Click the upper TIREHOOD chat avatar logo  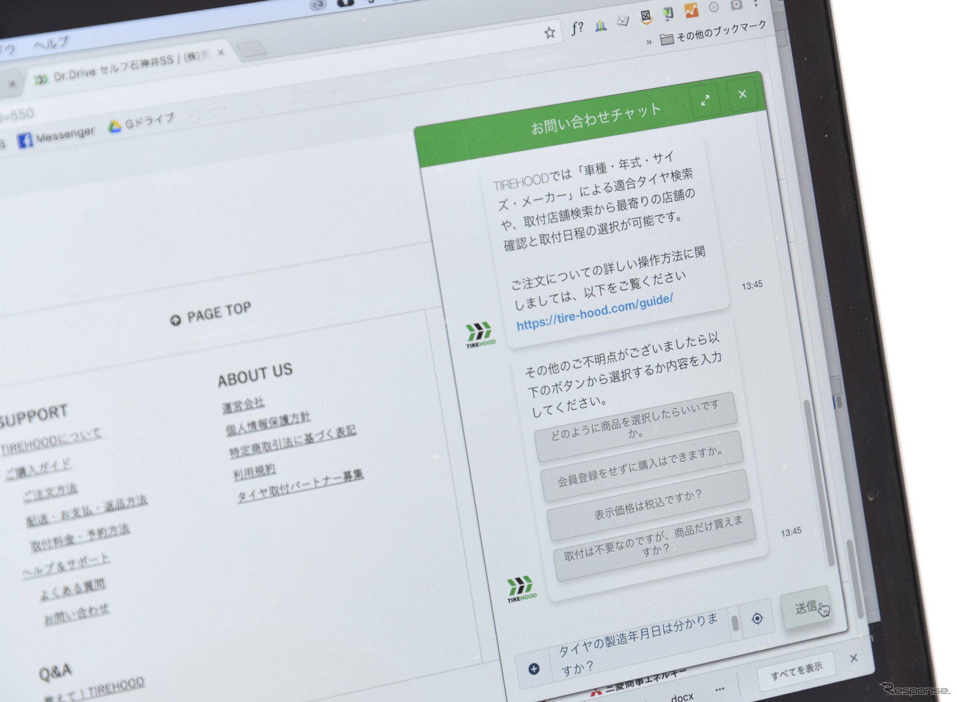(x=480, y=335)
